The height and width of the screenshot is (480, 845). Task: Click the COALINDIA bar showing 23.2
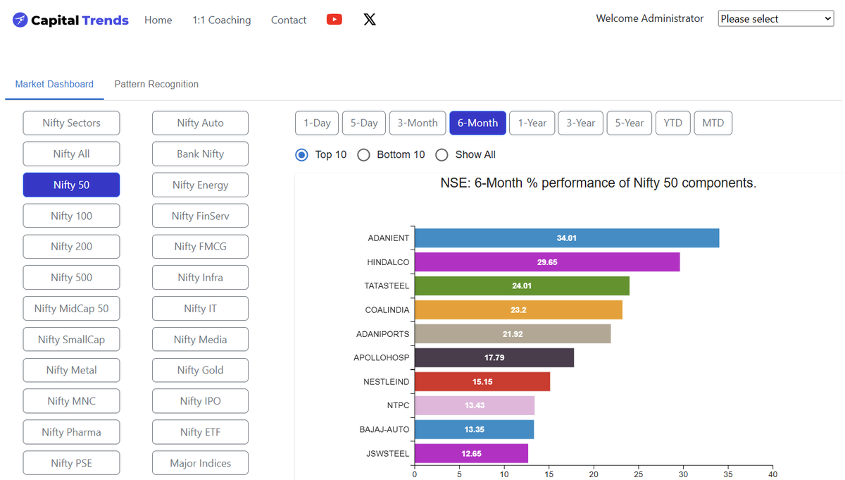(x=518, y=310)
